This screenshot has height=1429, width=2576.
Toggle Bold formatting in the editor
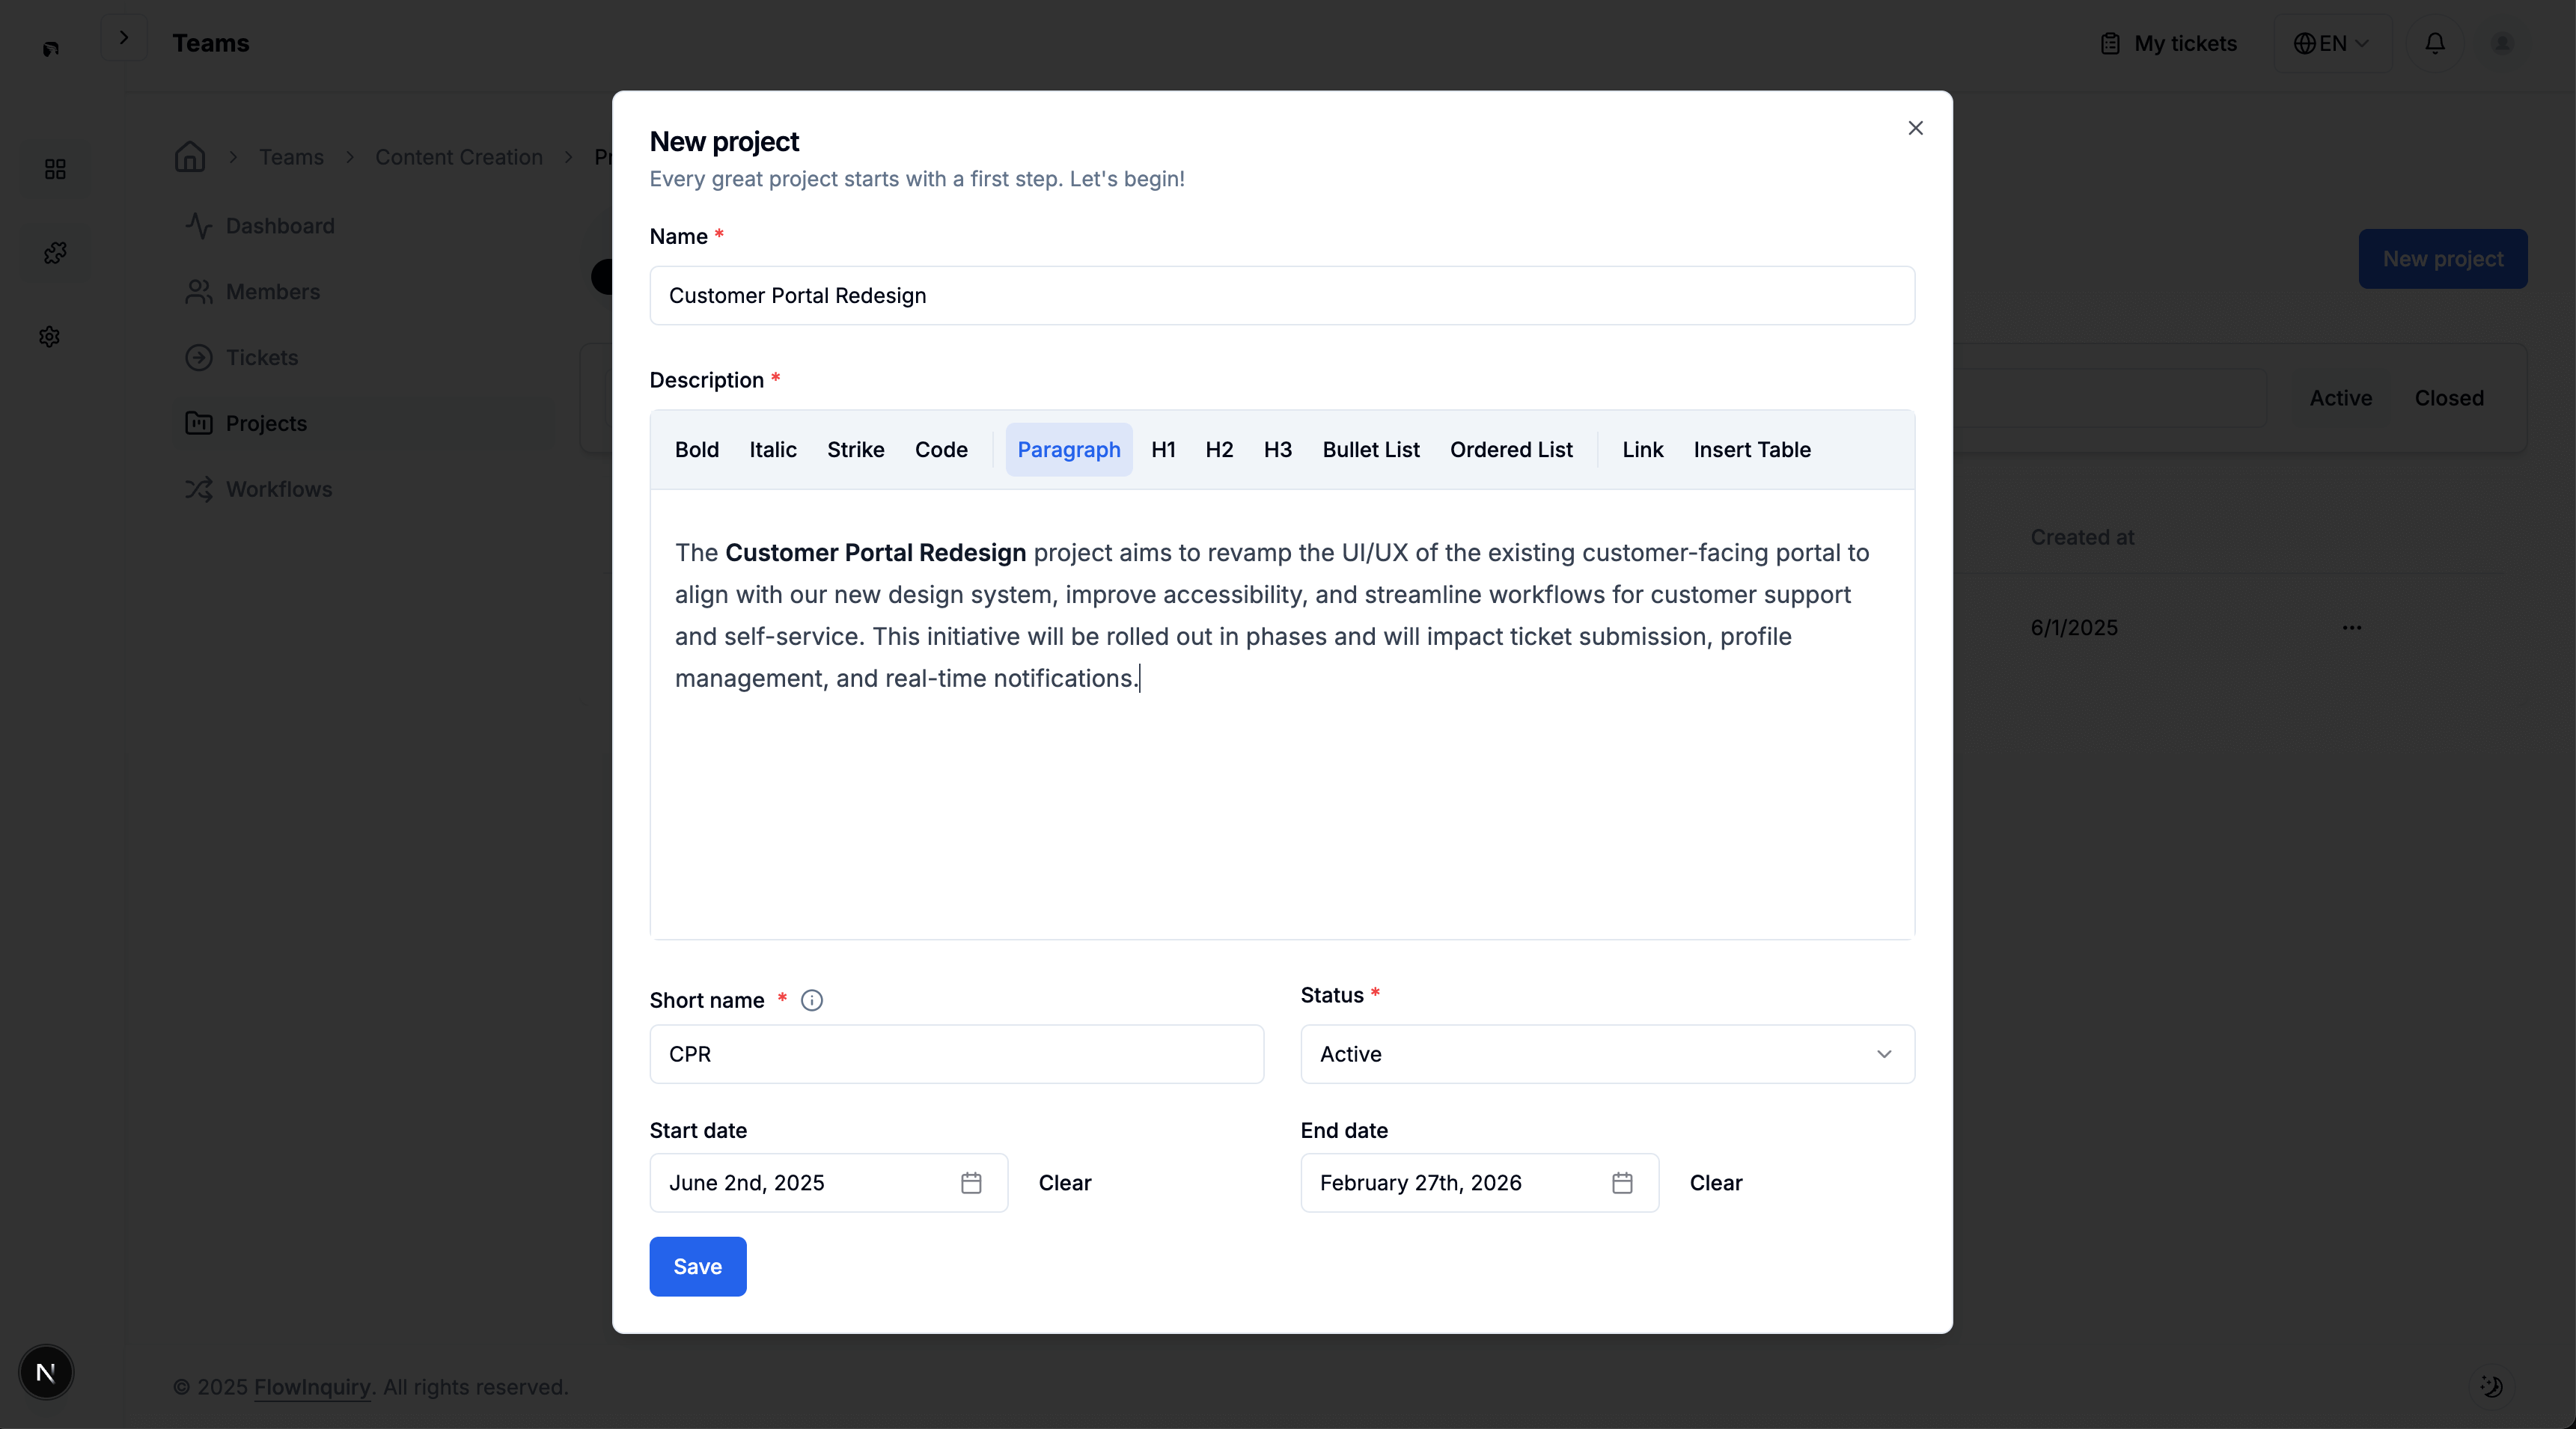coord(697,449)
